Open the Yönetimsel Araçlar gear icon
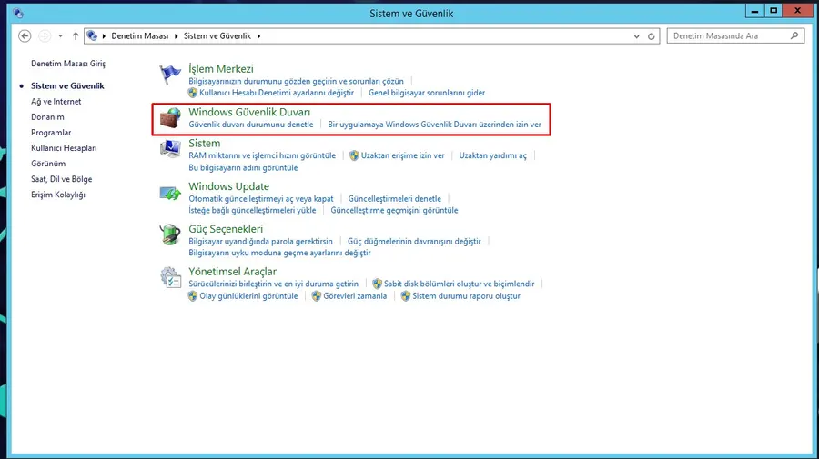Viewport: 819px width, 459px height. coord(170,277)
